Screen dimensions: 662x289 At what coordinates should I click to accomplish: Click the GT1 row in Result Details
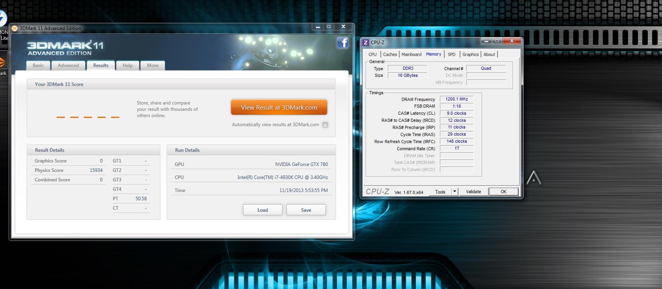point(131,161)
